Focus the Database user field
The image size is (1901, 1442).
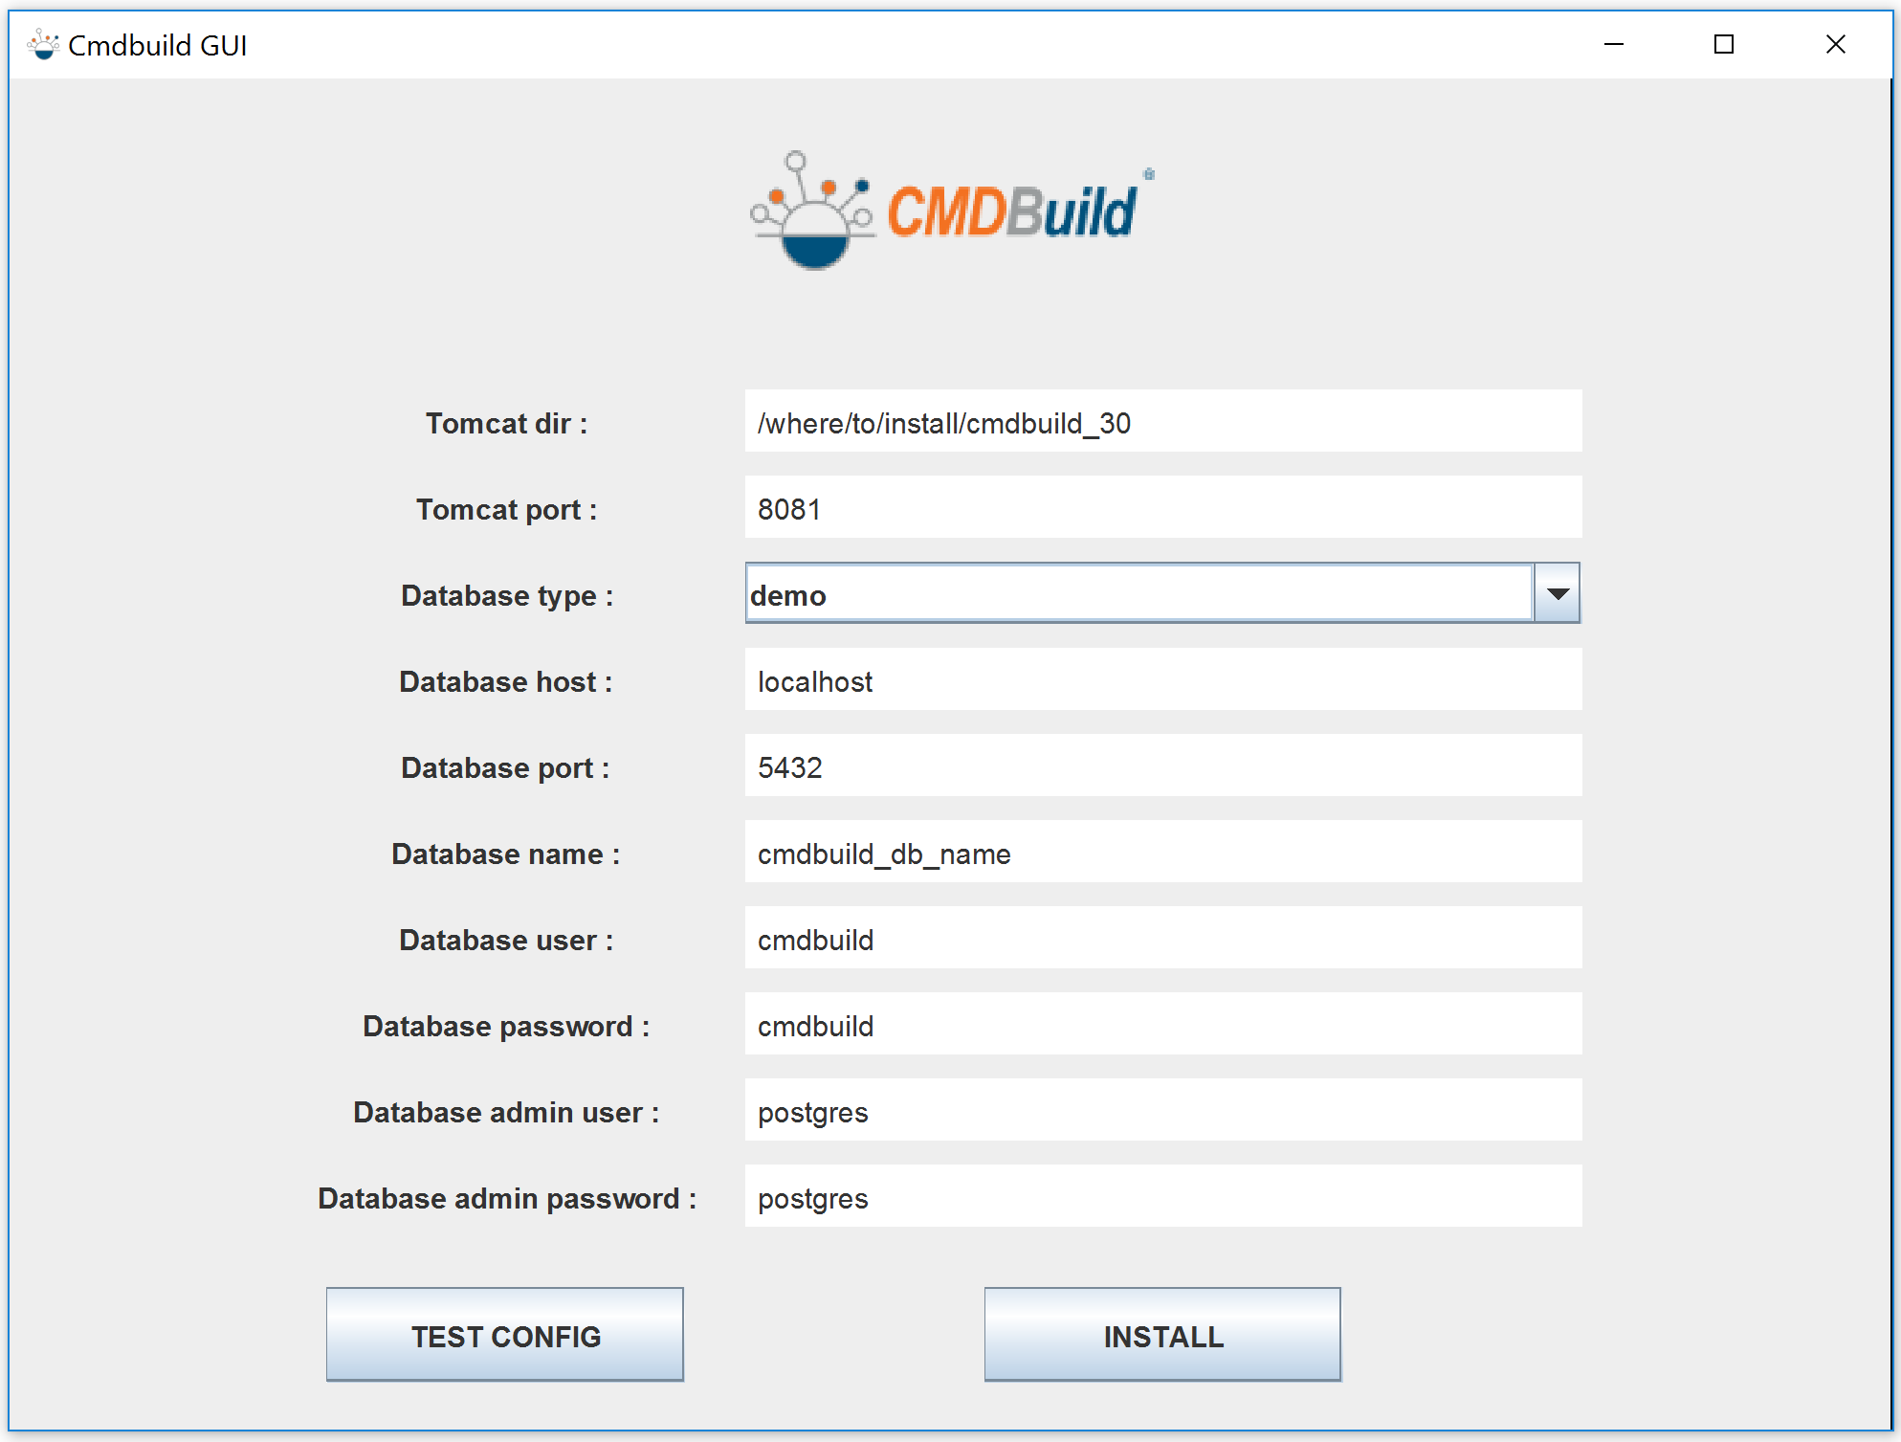[1162, 939]
